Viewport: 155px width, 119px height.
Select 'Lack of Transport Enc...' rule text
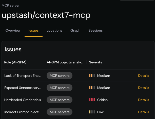click(23, 76)
